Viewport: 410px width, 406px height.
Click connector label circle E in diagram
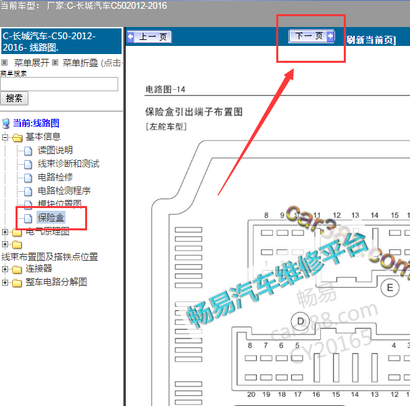[390, 288]
